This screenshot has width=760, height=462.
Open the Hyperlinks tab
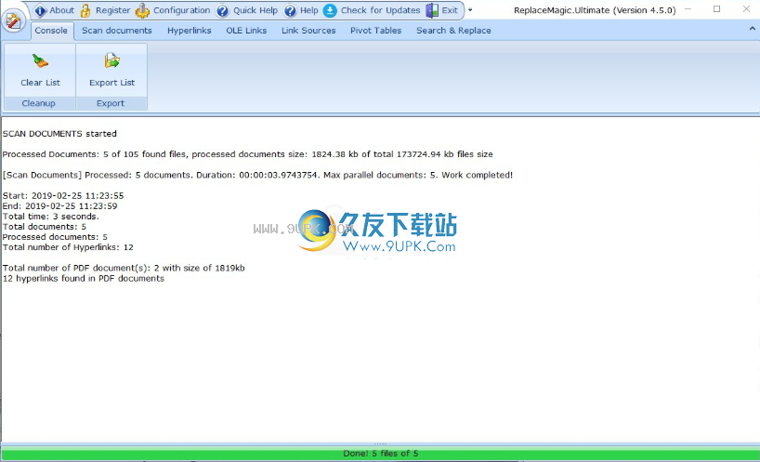point(189,31)
